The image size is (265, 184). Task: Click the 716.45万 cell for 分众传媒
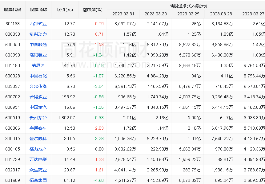(224, 86)
